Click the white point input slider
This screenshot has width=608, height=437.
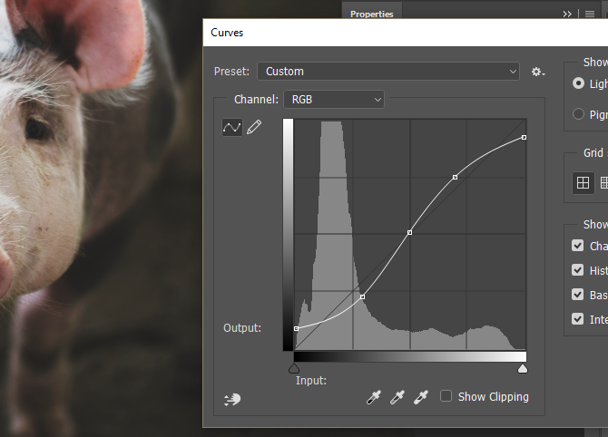pyautogui.click(x=523, y=368)
